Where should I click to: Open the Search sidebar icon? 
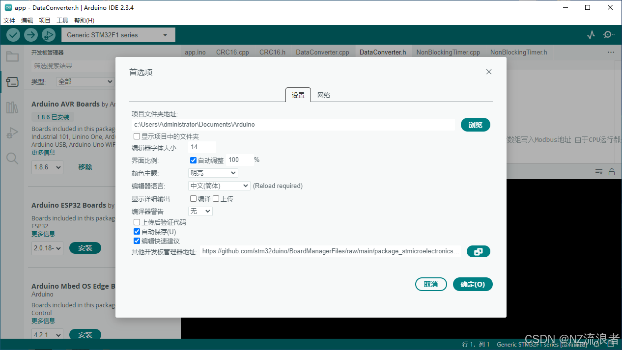[x=12, y=158]
